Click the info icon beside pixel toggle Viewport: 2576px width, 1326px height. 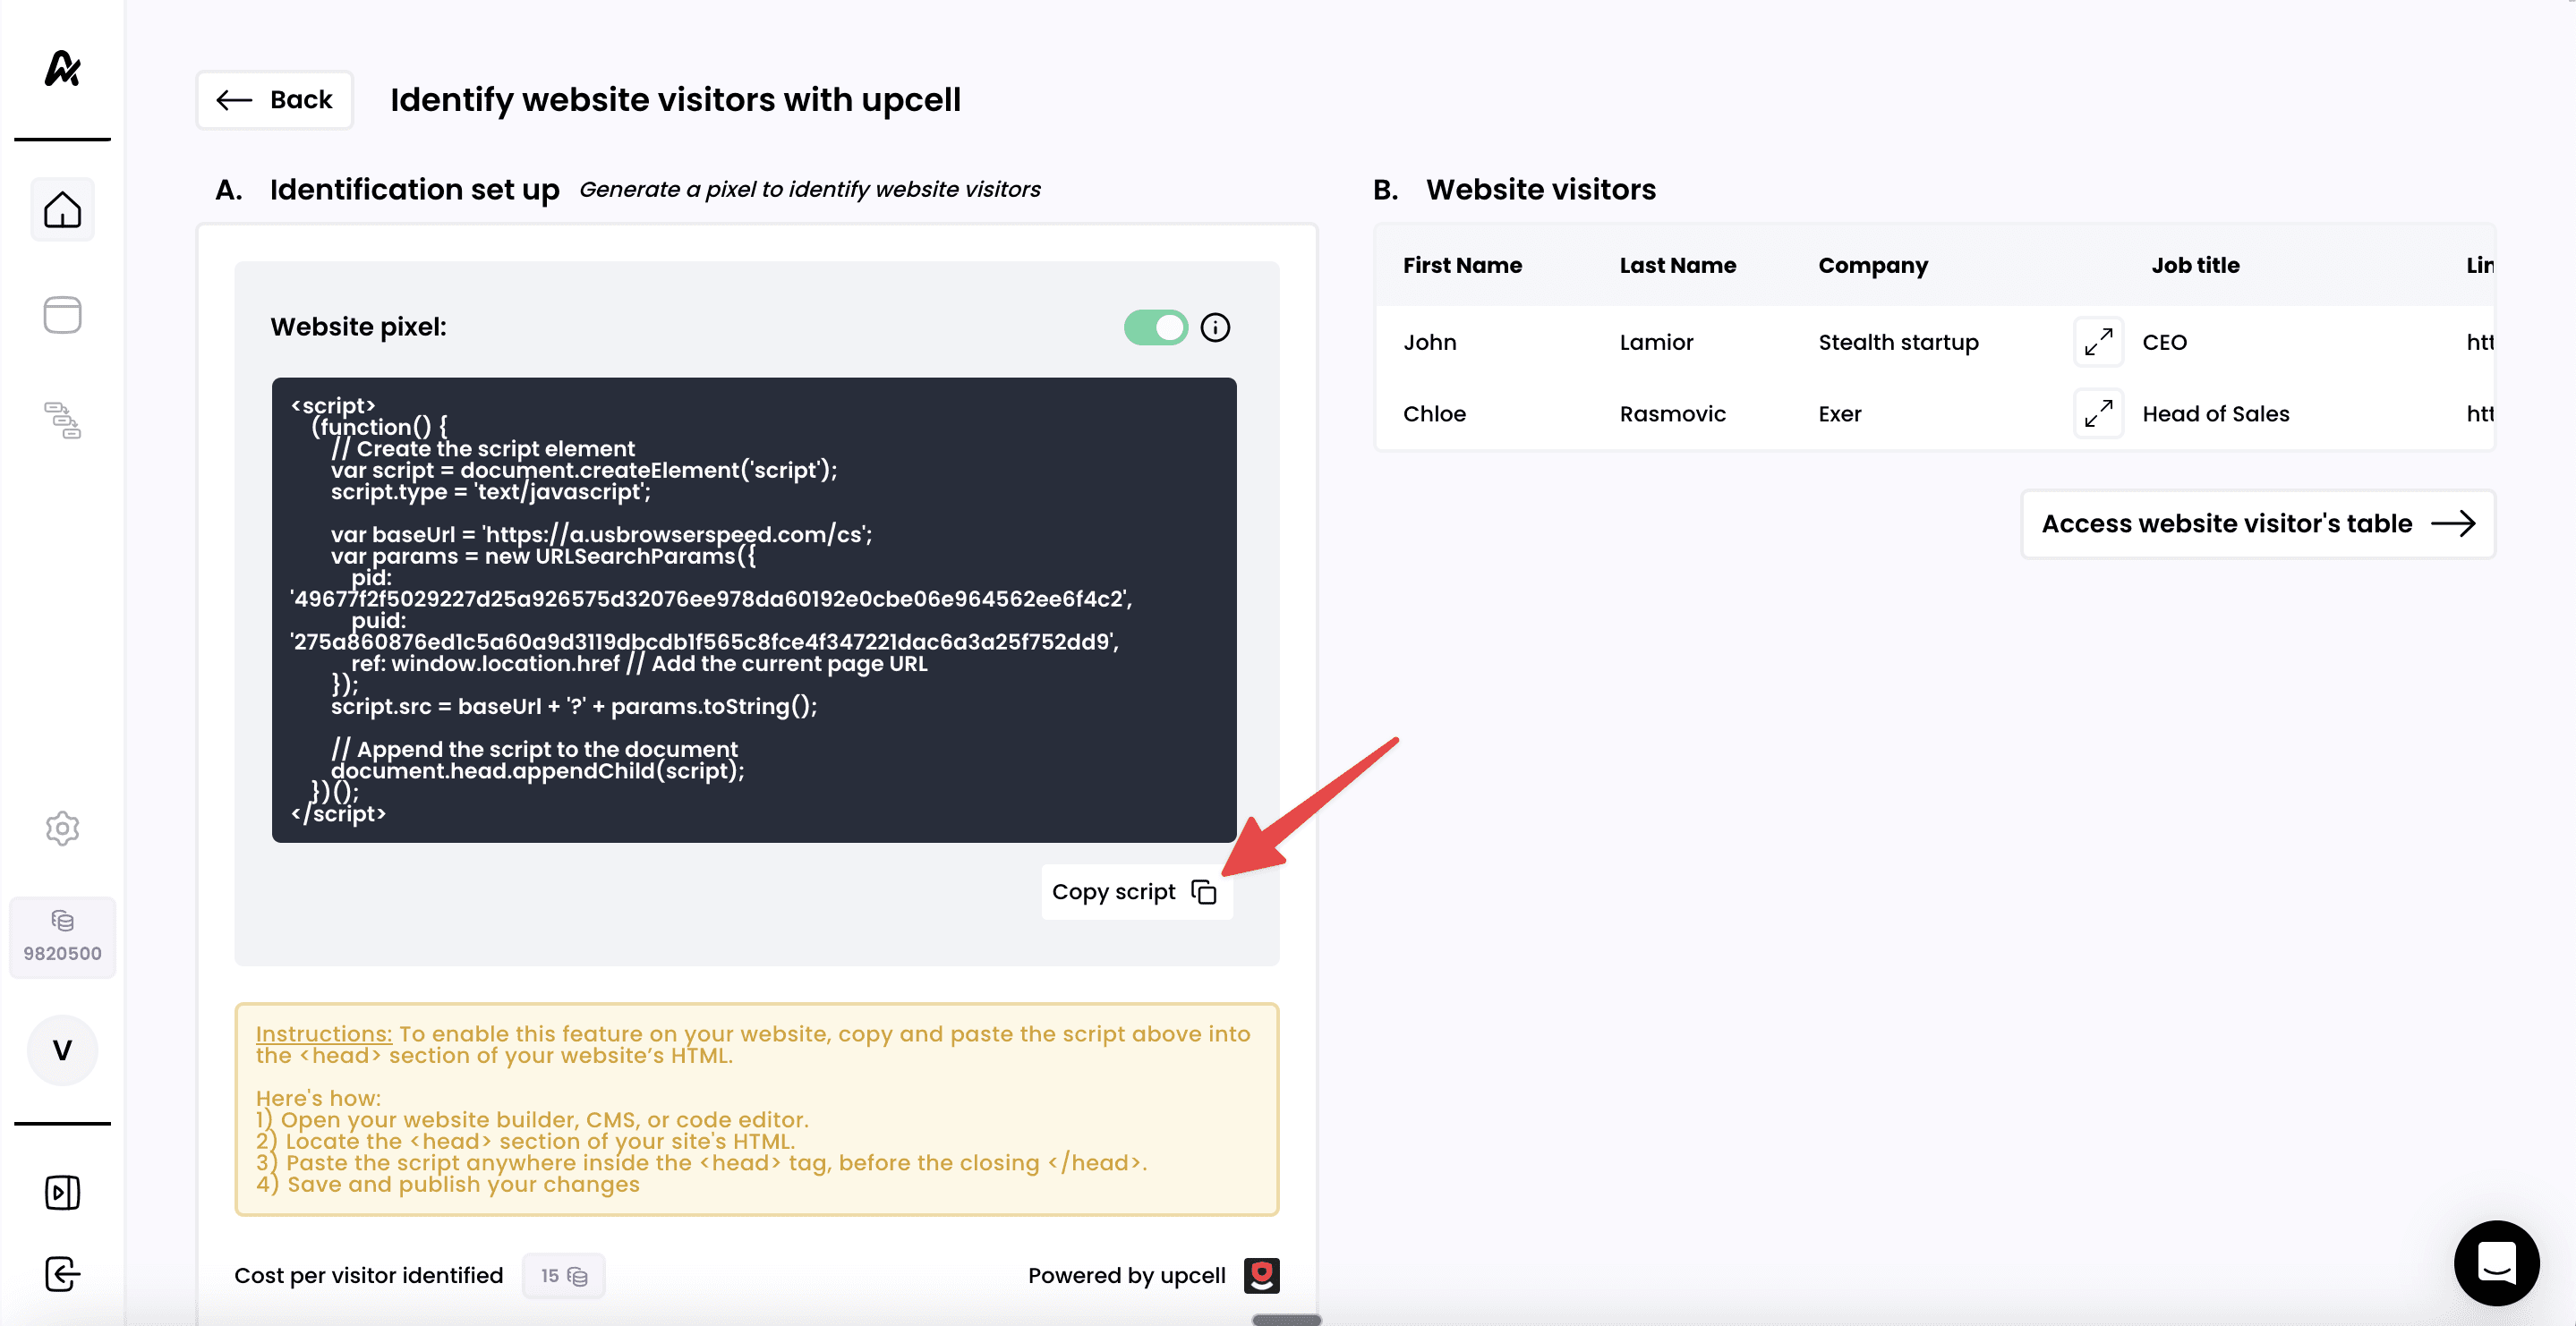point(1215,327)
